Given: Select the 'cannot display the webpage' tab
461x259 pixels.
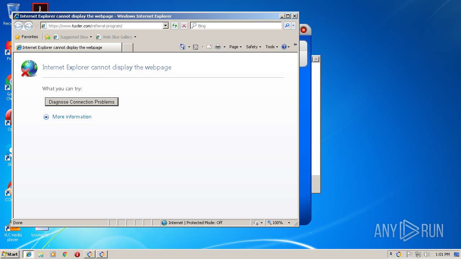Looking at the screenshot, I should 68,47.
